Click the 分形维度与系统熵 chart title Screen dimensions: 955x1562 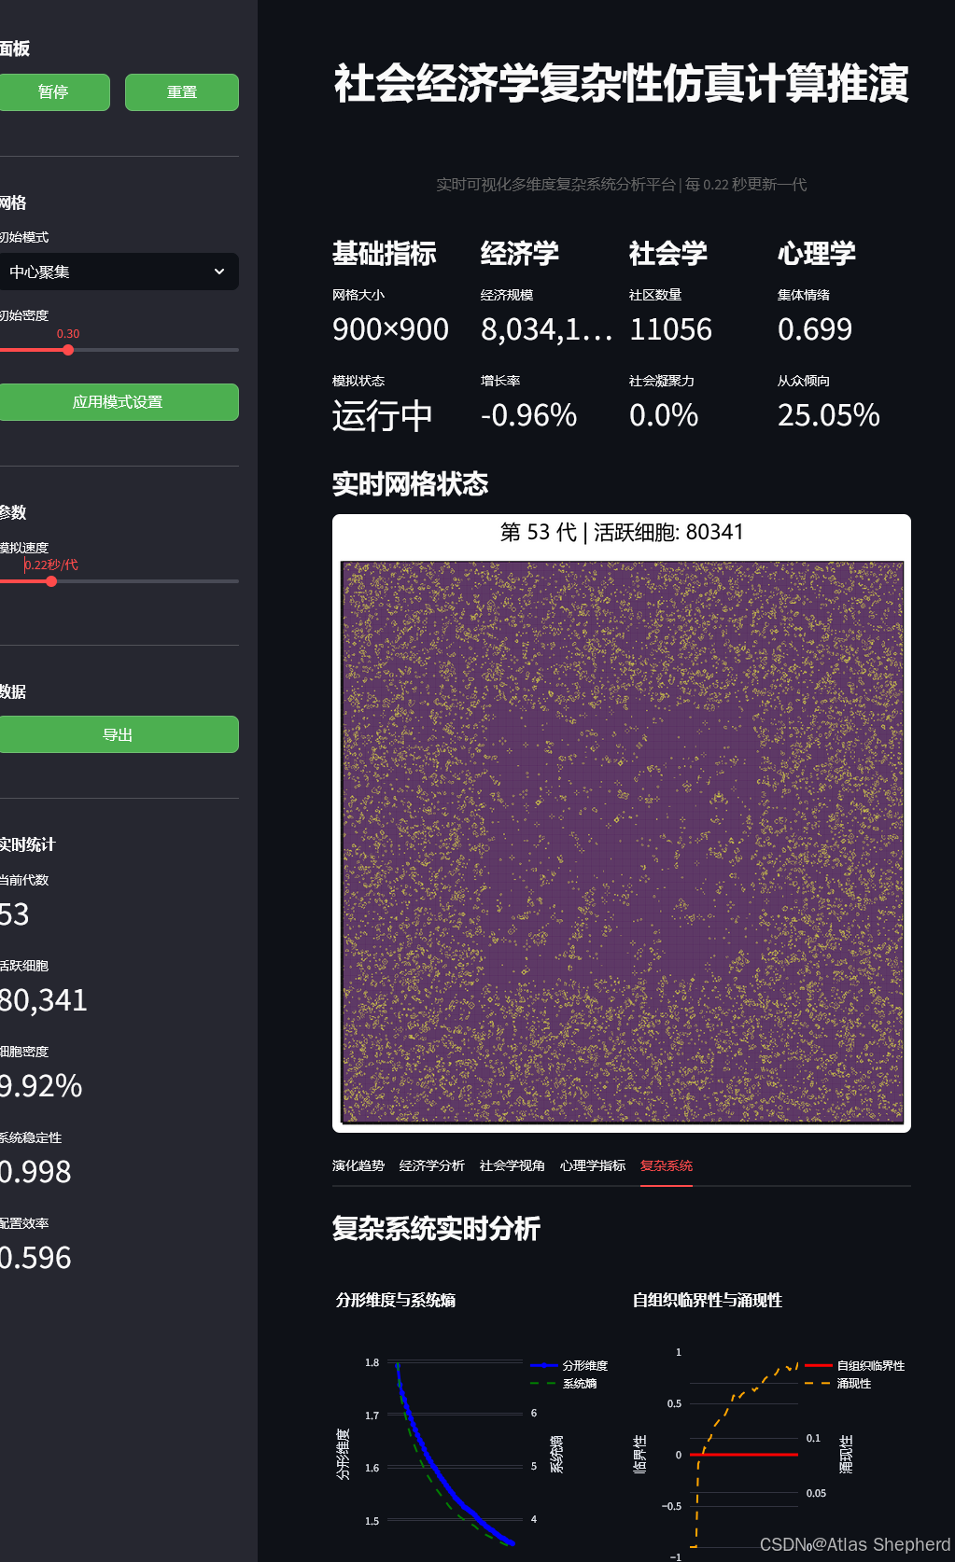coord(396,1300)
